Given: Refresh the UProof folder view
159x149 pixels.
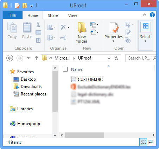Looking at the screenshot, I should 116,58.
